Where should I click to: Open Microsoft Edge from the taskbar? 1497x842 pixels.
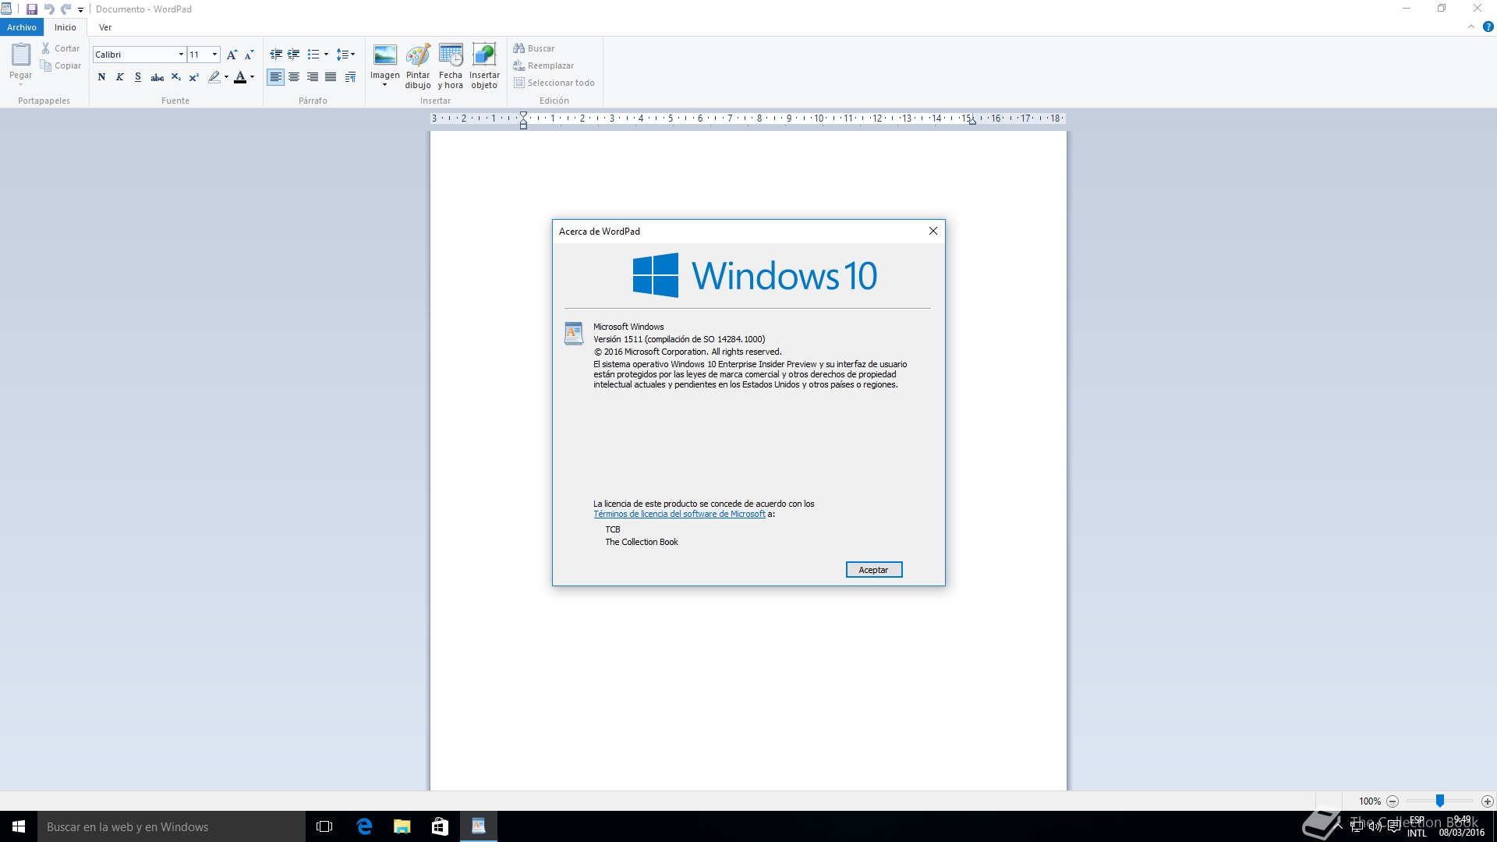363,826
